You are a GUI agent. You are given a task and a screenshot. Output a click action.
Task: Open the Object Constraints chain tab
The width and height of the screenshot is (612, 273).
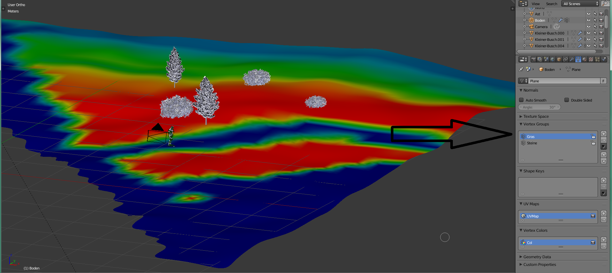tap(565, 59)
